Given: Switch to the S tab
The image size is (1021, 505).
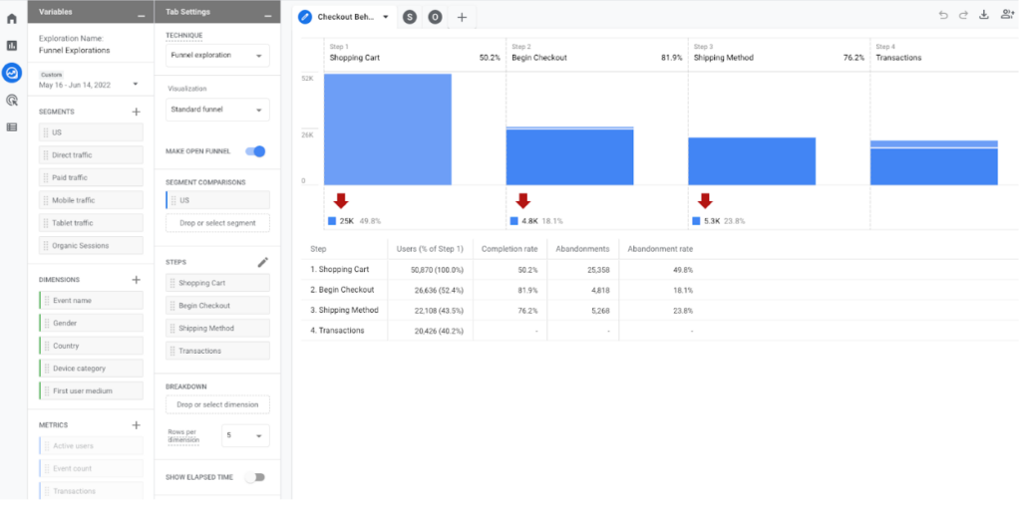Looking at the screenshot, I should point(409,18).
